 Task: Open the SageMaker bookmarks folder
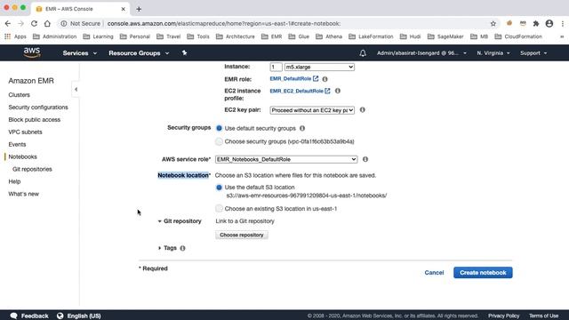(445, 36)
